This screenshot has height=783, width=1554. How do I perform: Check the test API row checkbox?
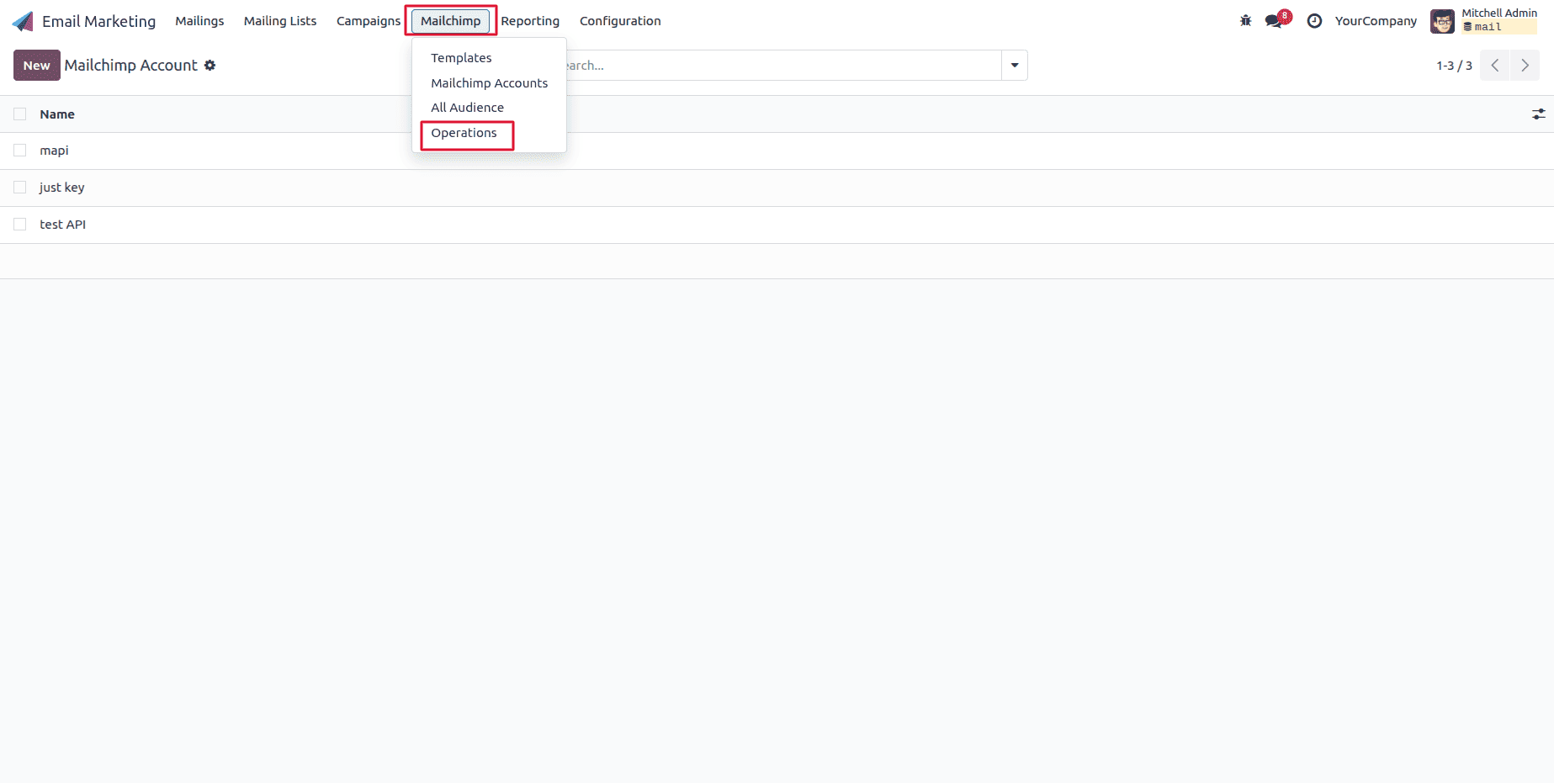tap(20, 225)
